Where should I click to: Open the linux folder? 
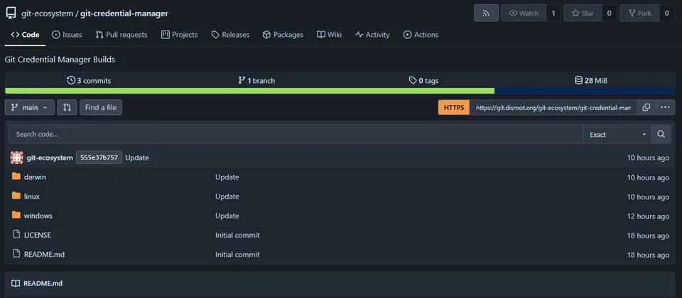(x=32, y=197)
